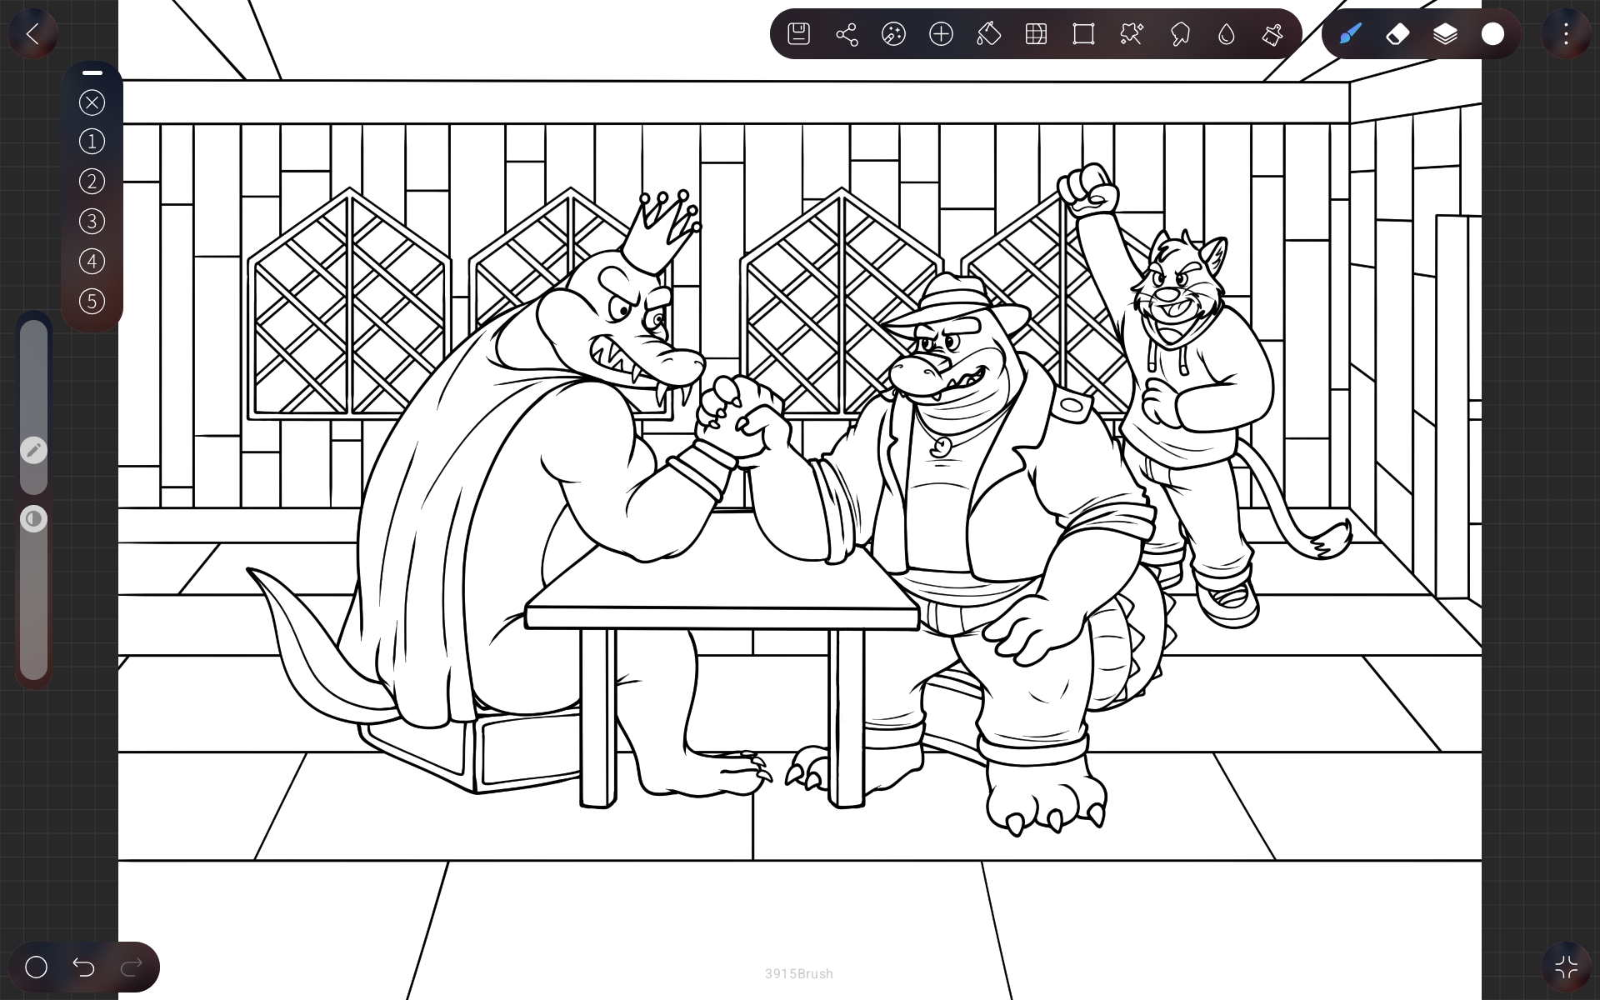
Task: Switch to the eraser tool
Action: [1397, 34]
